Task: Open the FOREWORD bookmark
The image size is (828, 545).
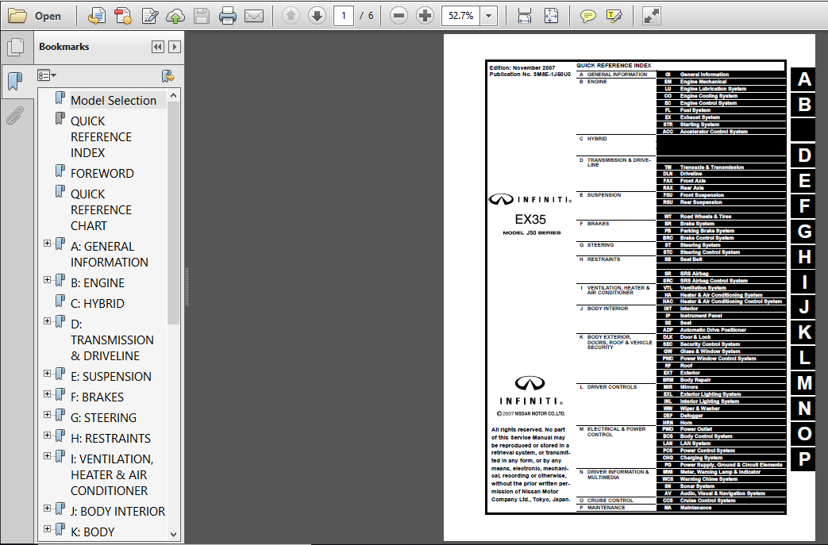Action: point(102,173)
